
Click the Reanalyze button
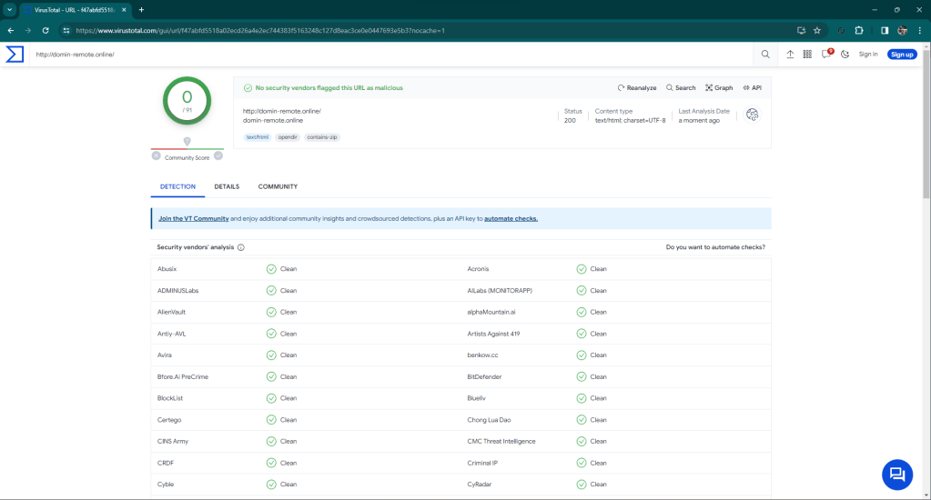(637, 88)
